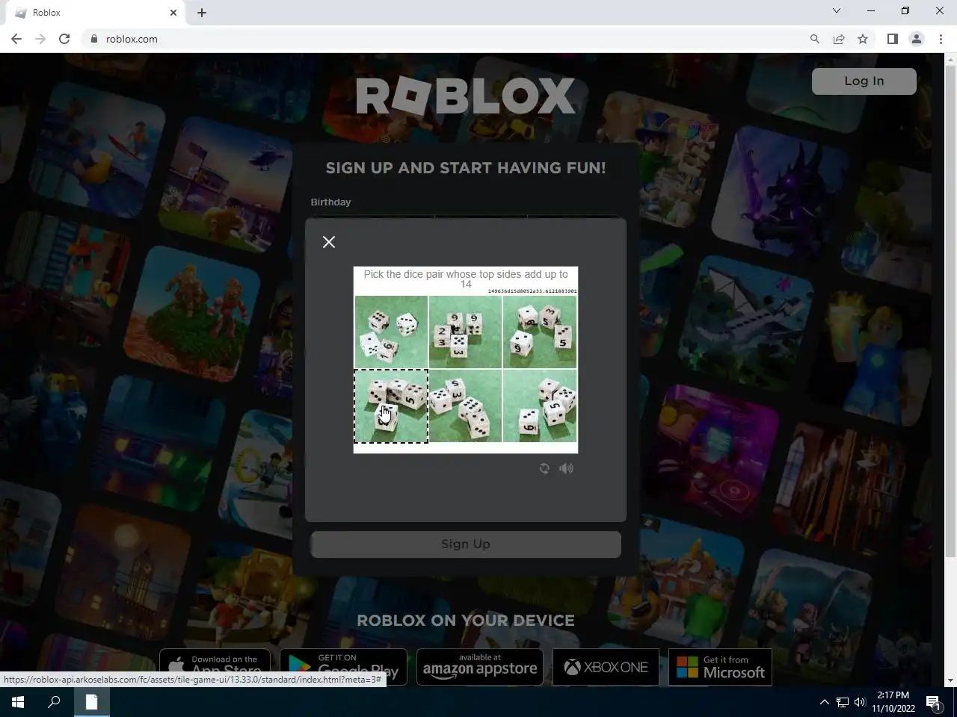Reload the Roblox page
The height and width of the screenshot is (717, 957).
tap(64, 39)
